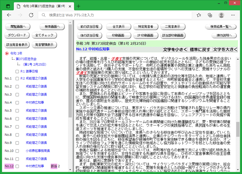The image size is (242, 174).
Task: Click the left pane scrollbar thumb
Action: tap(70, 71)
